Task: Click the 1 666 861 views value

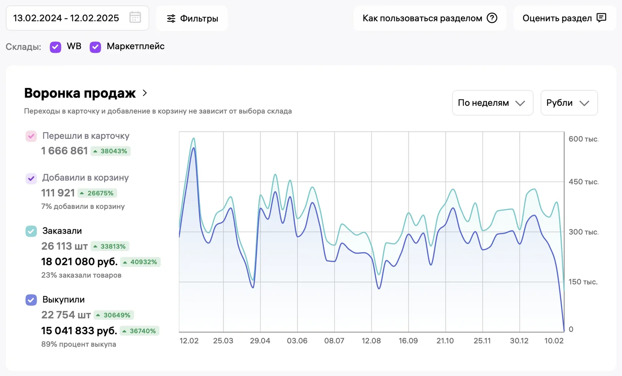Action: (64, 151)
